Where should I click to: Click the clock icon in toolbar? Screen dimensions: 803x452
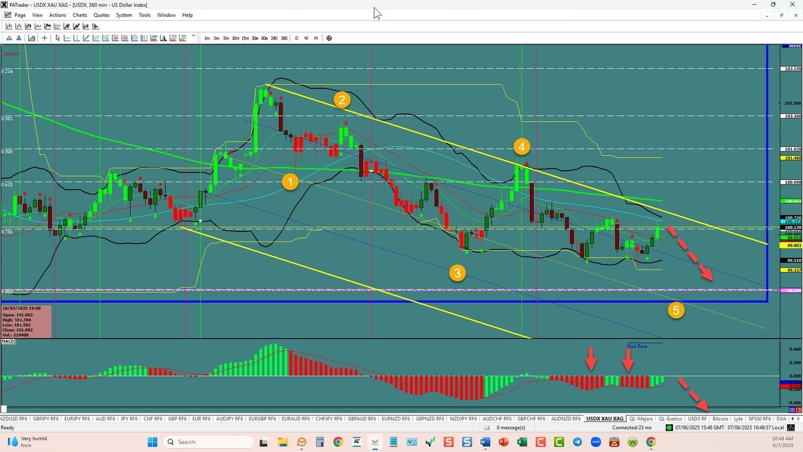click(x=329, y=38)
